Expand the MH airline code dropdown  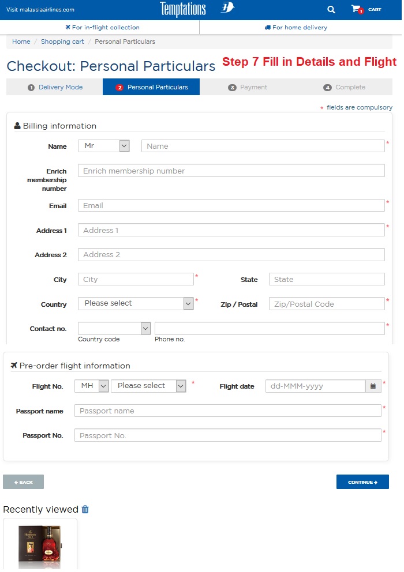pos(92,386)
